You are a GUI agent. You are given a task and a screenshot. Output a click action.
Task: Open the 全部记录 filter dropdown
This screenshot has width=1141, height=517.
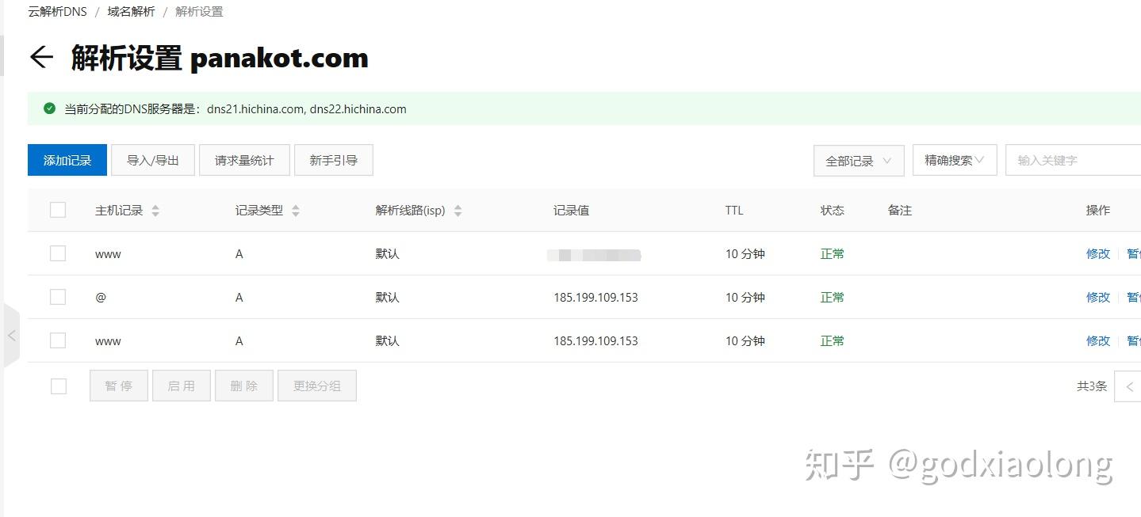click(x=858, y=160)
